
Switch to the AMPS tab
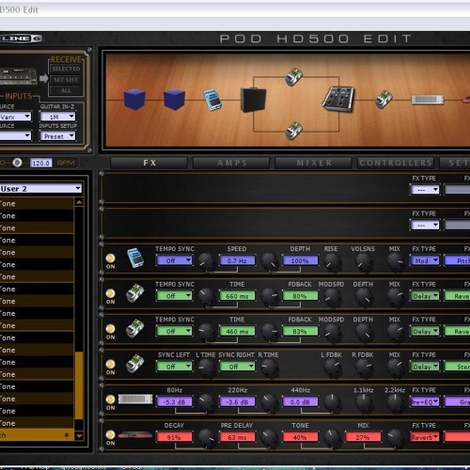(231, 163)
